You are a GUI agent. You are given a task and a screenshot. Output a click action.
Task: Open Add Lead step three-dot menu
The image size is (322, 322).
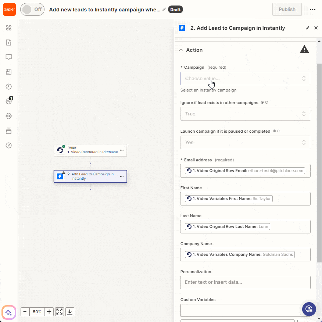coord(122,176)
